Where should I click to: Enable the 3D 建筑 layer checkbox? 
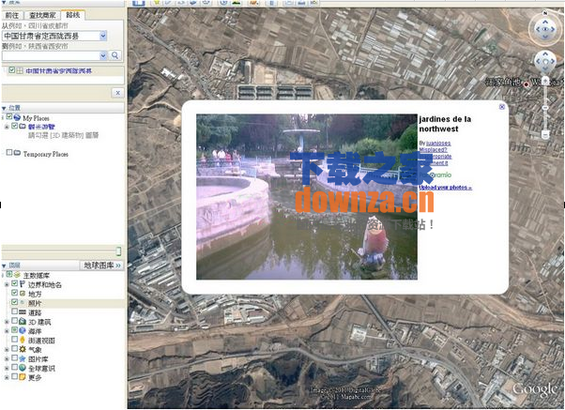pos(14,321)
